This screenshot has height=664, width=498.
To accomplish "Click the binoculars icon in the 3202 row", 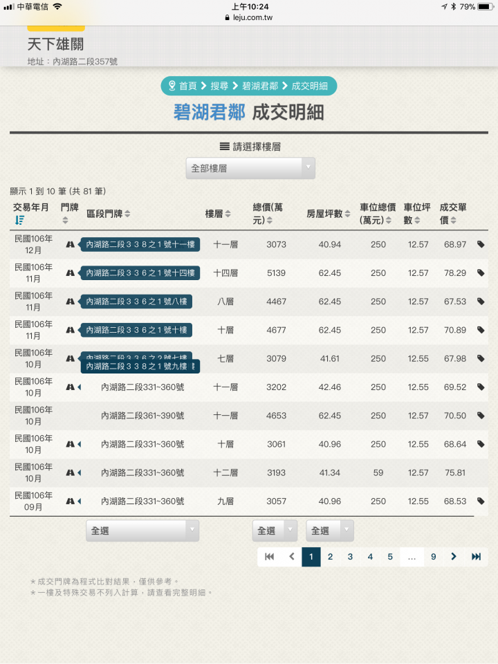I will click(71, 387).
